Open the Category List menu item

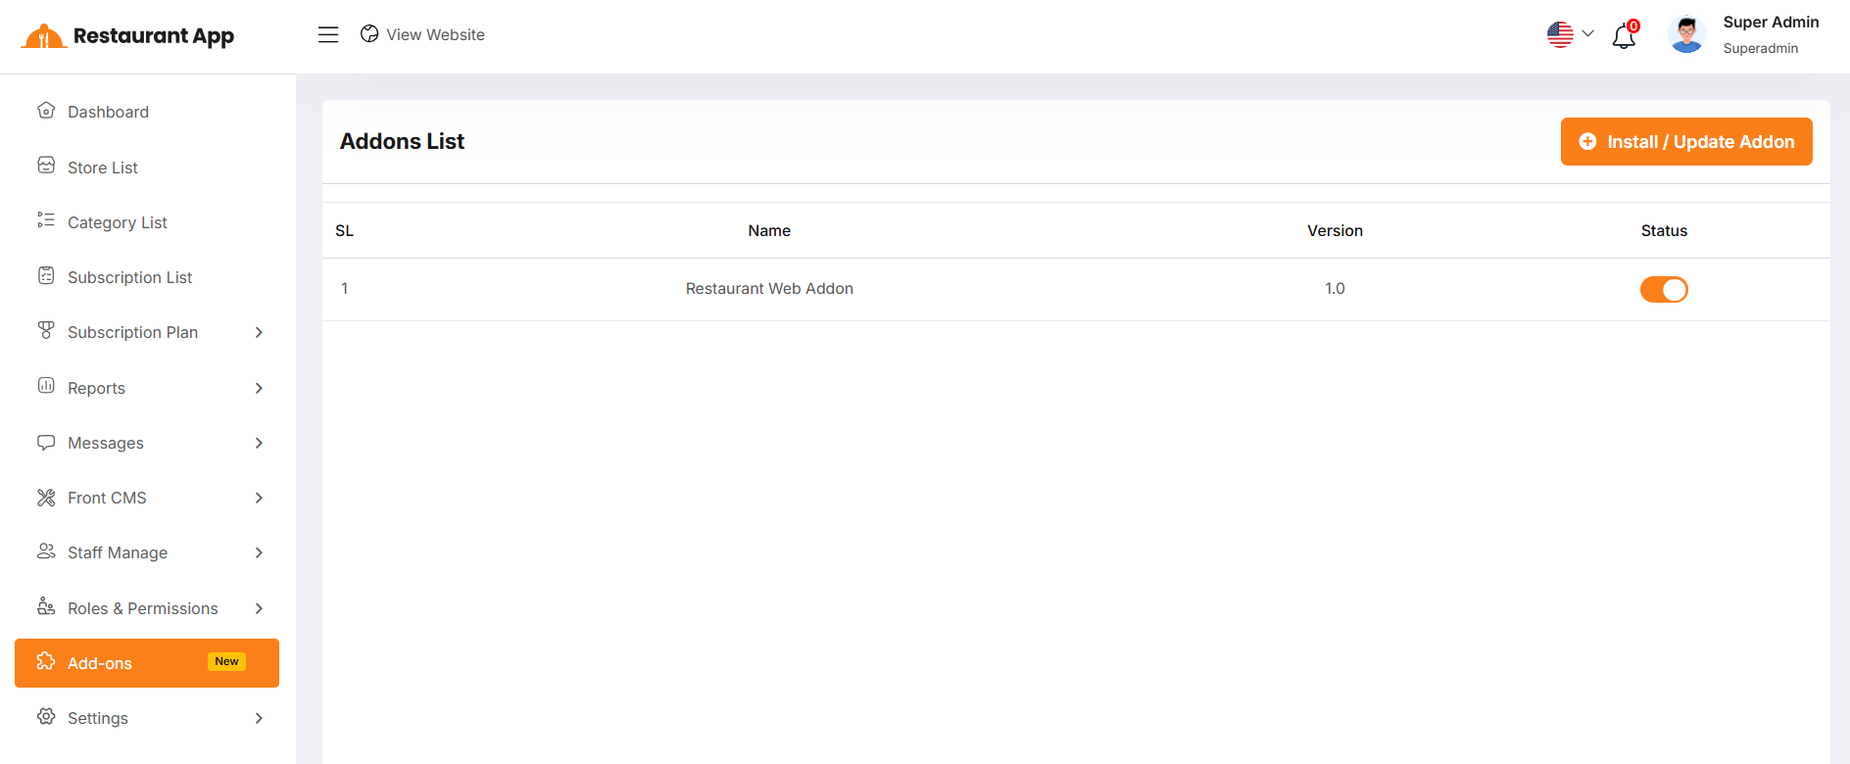tap(118, 222)
